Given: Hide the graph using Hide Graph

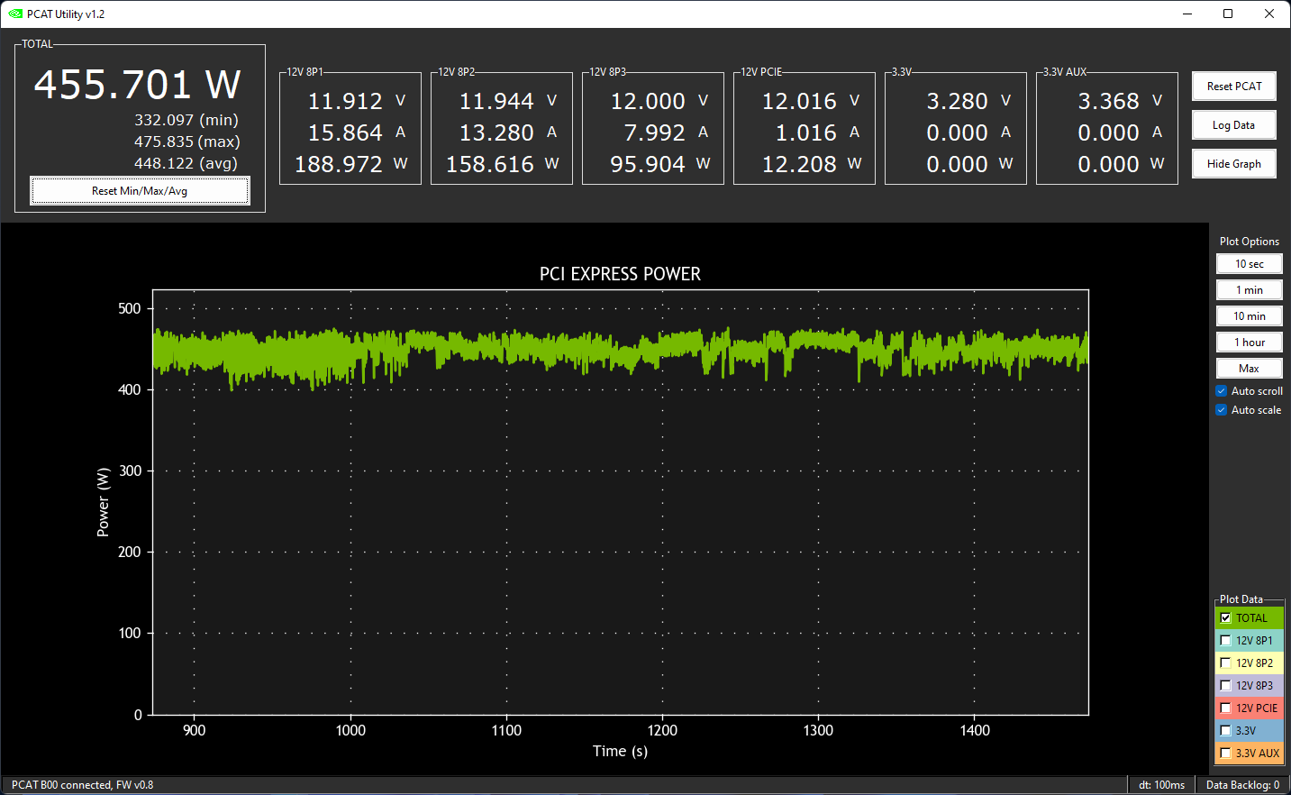Looking at the screenshot, I should point(1233,164).
